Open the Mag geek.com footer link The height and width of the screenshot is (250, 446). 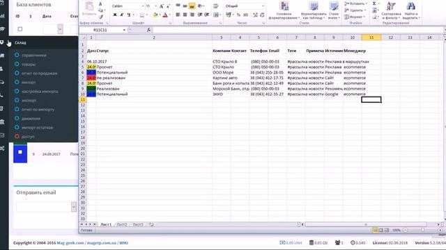[70, 243]
